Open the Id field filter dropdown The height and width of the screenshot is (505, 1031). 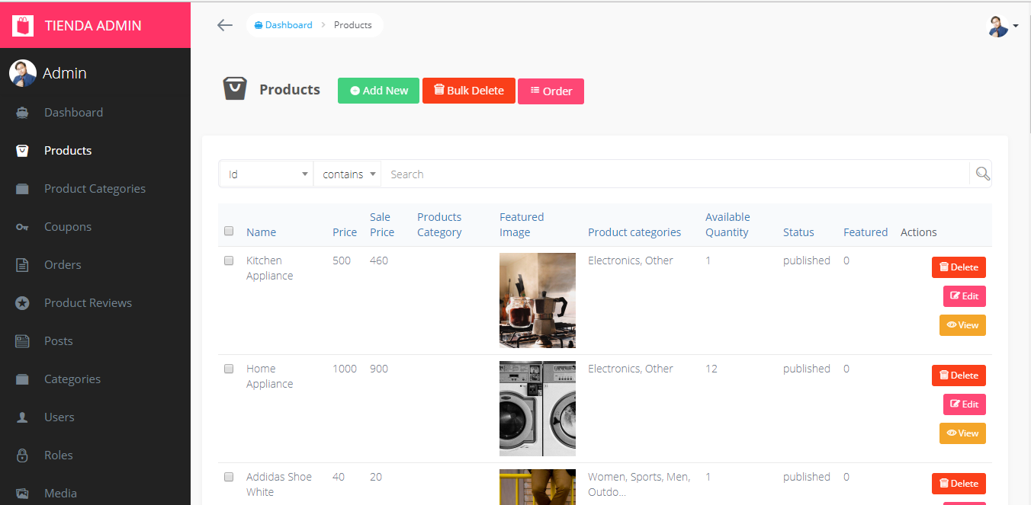(266, 174)
